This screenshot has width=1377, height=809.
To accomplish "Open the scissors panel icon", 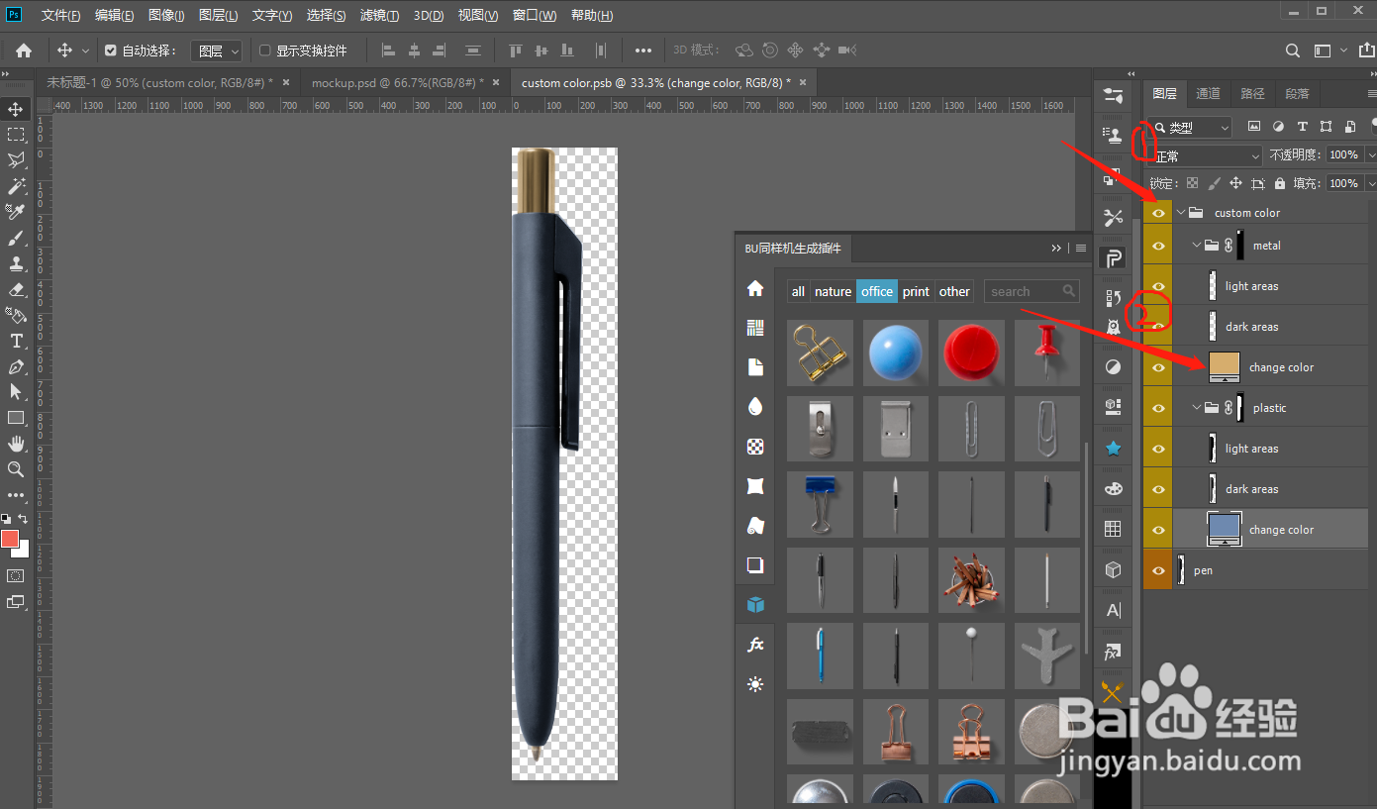I will (x=1113, y=218).
